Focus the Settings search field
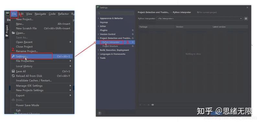This screenshot has width=259, height=122. pos(116,13)
